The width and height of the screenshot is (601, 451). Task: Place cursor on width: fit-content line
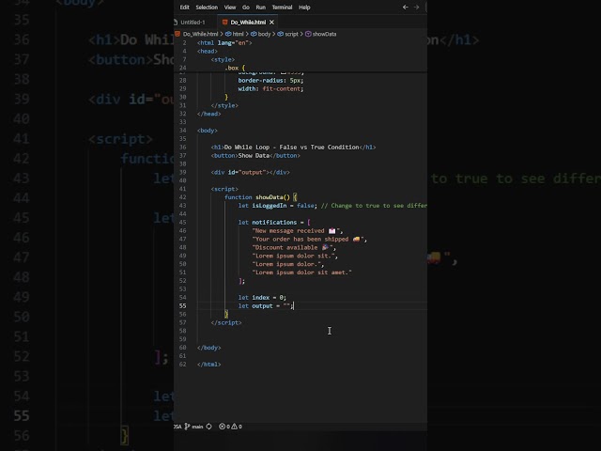(270, 88)
